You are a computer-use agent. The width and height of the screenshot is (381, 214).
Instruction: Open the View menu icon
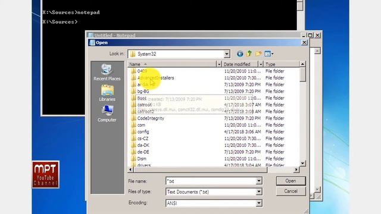(x=268, y=54)
